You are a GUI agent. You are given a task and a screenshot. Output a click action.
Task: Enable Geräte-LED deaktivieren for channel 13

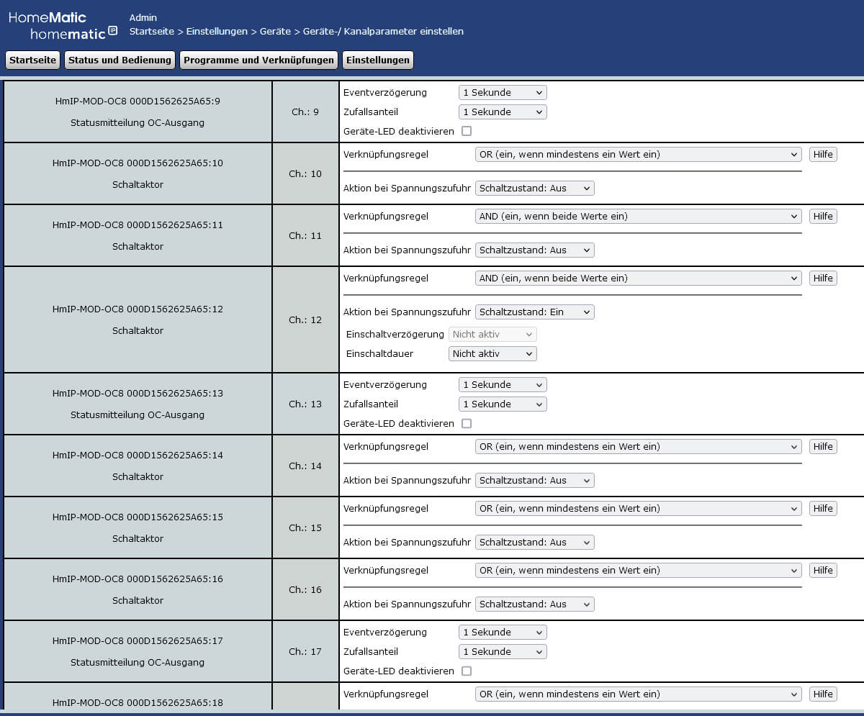467,423
